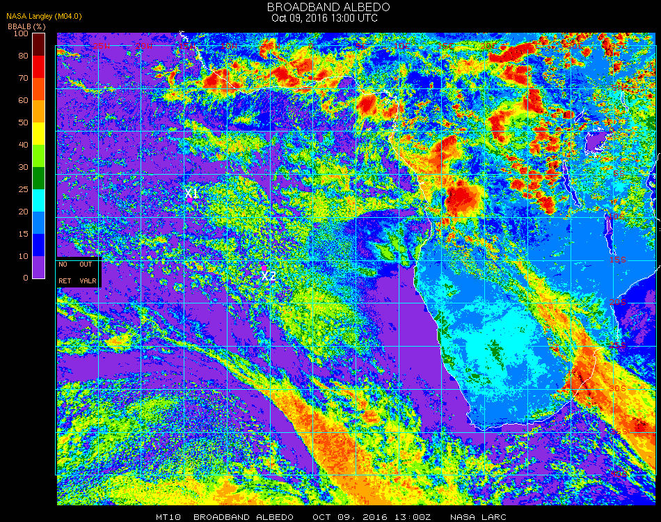
Task: Click the colorbar value '25'
Action: [x=23, y=189]
